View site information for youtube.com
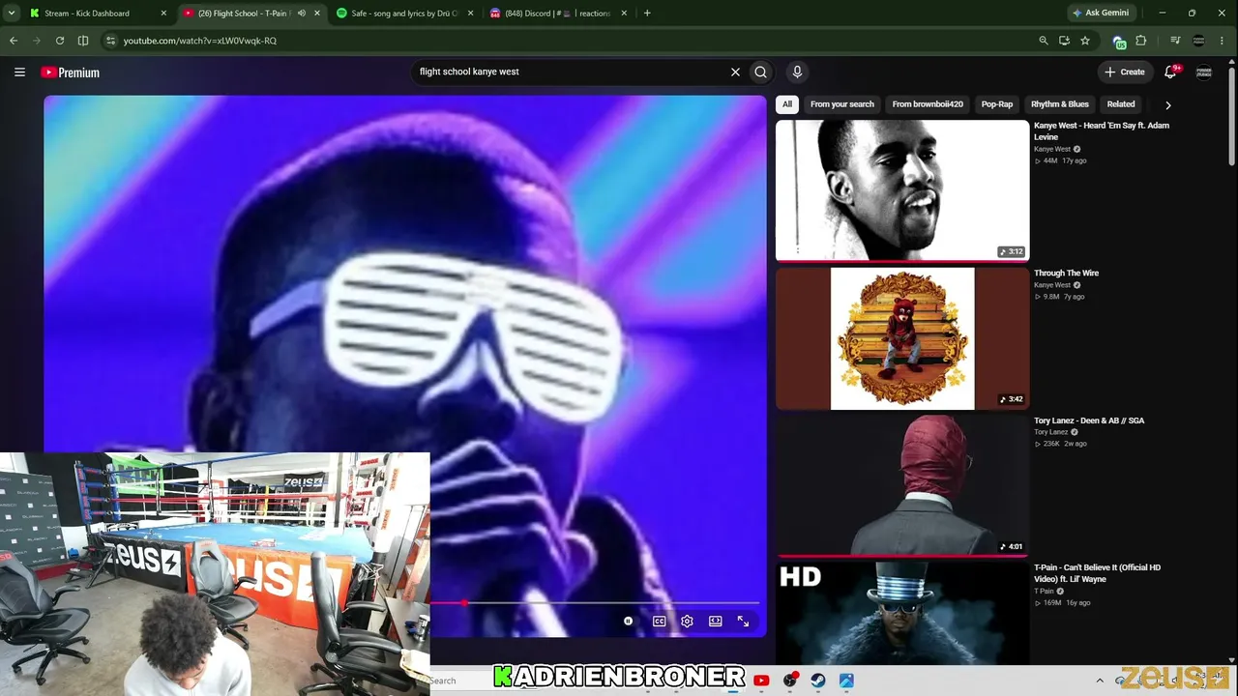The height and width of the screenshot is (696, 1238). [110, 41]
